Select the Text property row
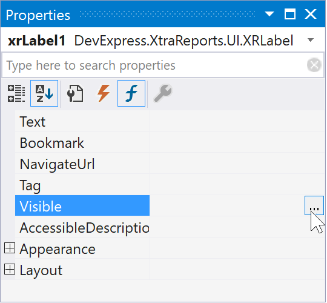Screen dimensions: 327x303 (x=170, y=121)
